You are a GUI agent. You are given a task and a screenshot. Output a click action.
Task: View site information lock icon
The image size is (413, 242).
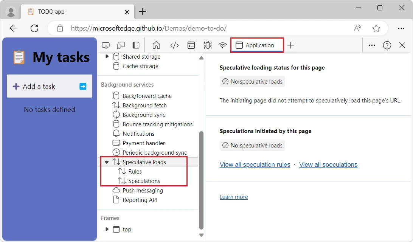[60, 28]
